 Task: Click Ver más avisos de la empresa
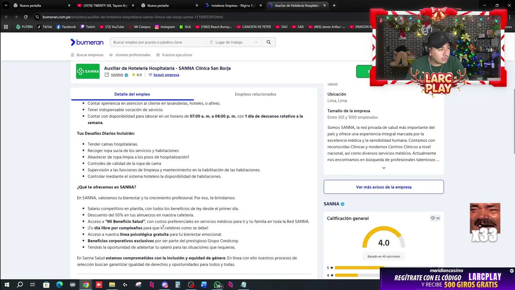click(383, 187)
